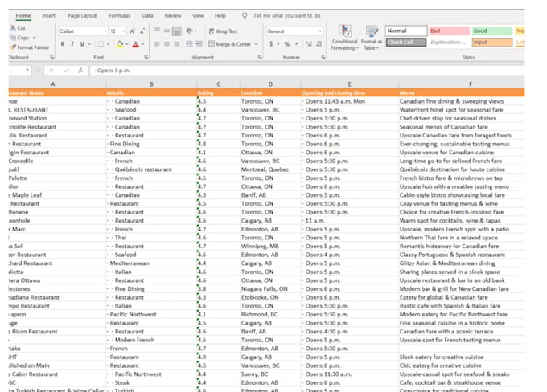Image resolution: width=547 pixels, height=392 pixels.
Task: Switch to the Insert tab
Action: tap(48, 16)
